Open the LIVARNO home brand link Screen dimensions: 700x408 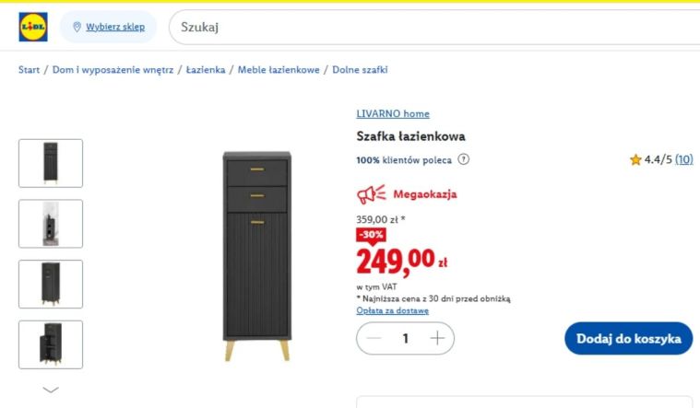(393, 113)
